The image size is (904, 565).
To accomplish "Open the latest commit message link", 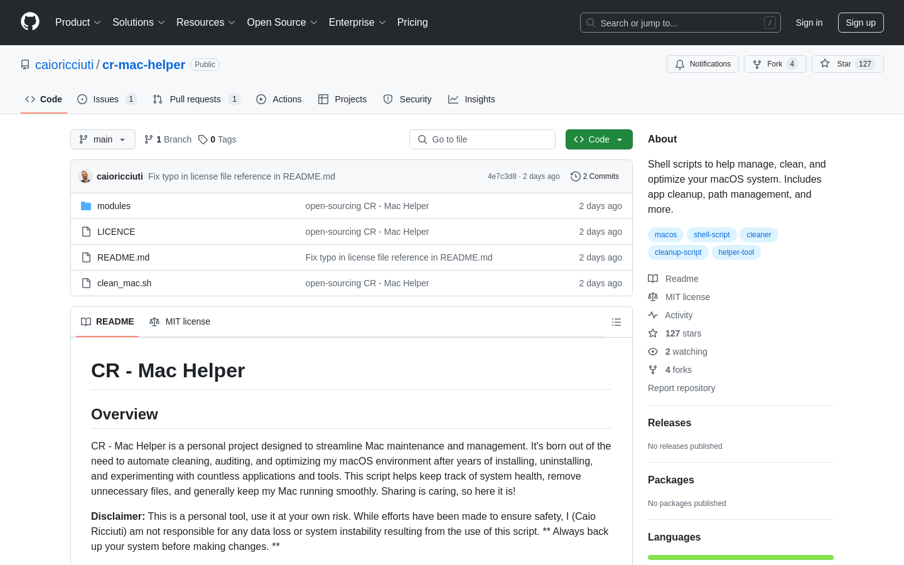I will [x=242, y=176].
